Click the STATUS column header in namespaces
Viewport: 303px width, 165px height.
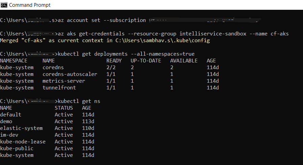coord(64,108)
